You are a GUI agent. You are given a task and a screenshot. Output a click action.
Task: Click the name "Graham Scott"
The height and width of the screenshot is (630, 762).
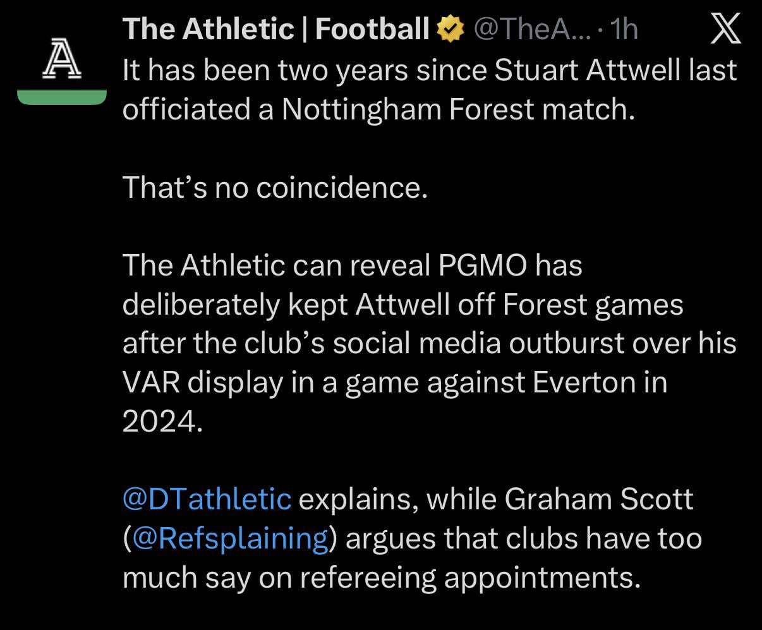[x=599, y=499]
